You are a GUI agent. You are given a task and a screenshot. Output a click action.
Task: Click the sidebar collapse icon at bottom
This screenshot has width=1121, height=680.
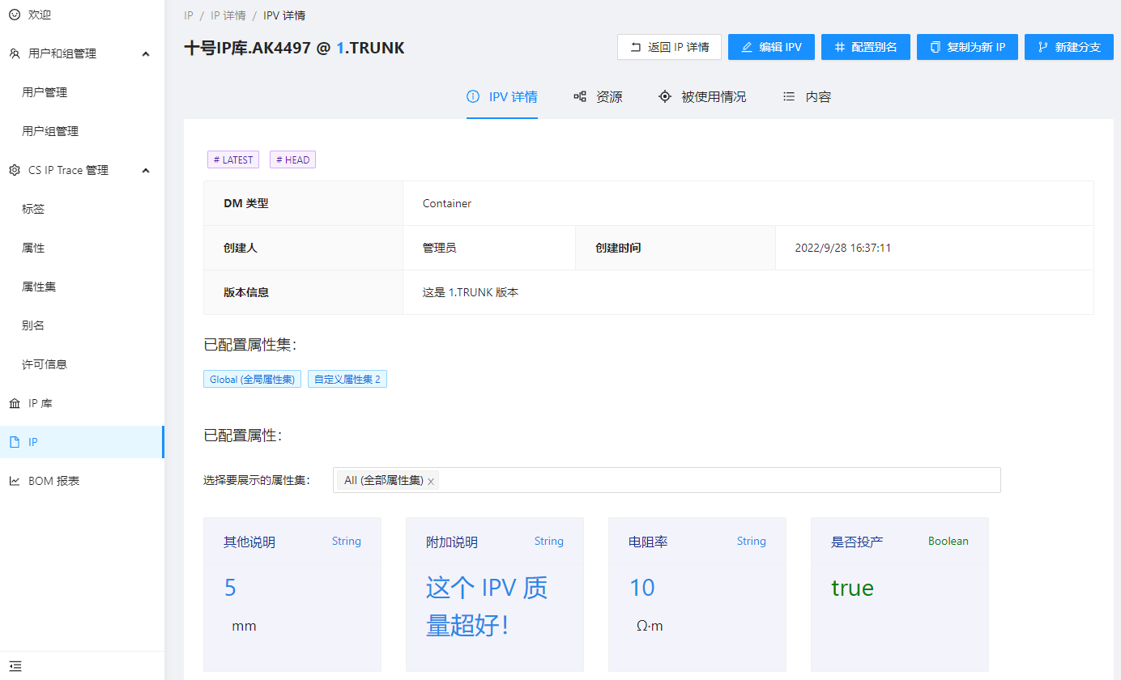tap(15, 665)
